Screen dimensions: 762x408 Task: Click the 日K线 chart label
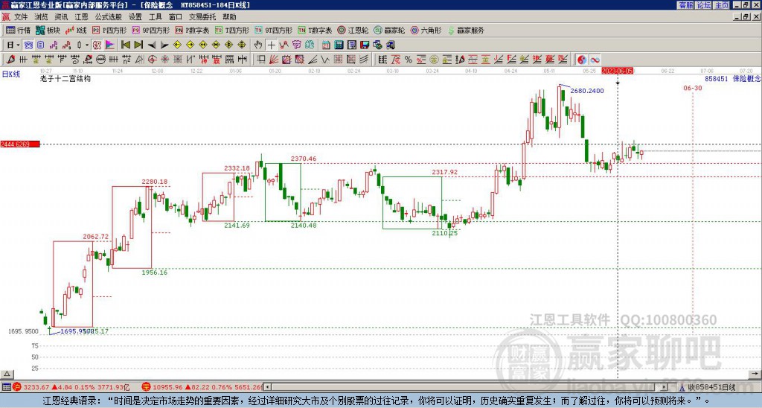10,74
